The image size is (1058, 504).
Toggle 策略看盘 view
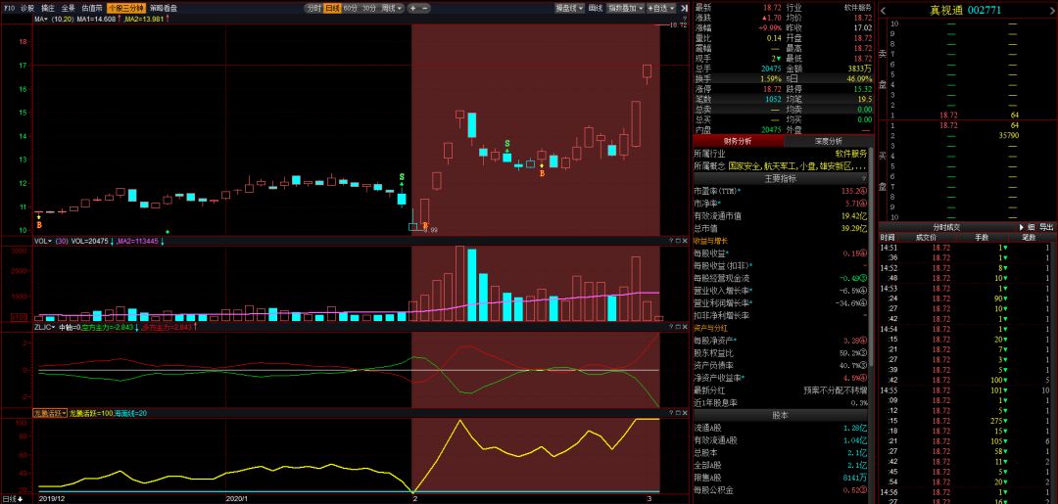pos(164,8)
